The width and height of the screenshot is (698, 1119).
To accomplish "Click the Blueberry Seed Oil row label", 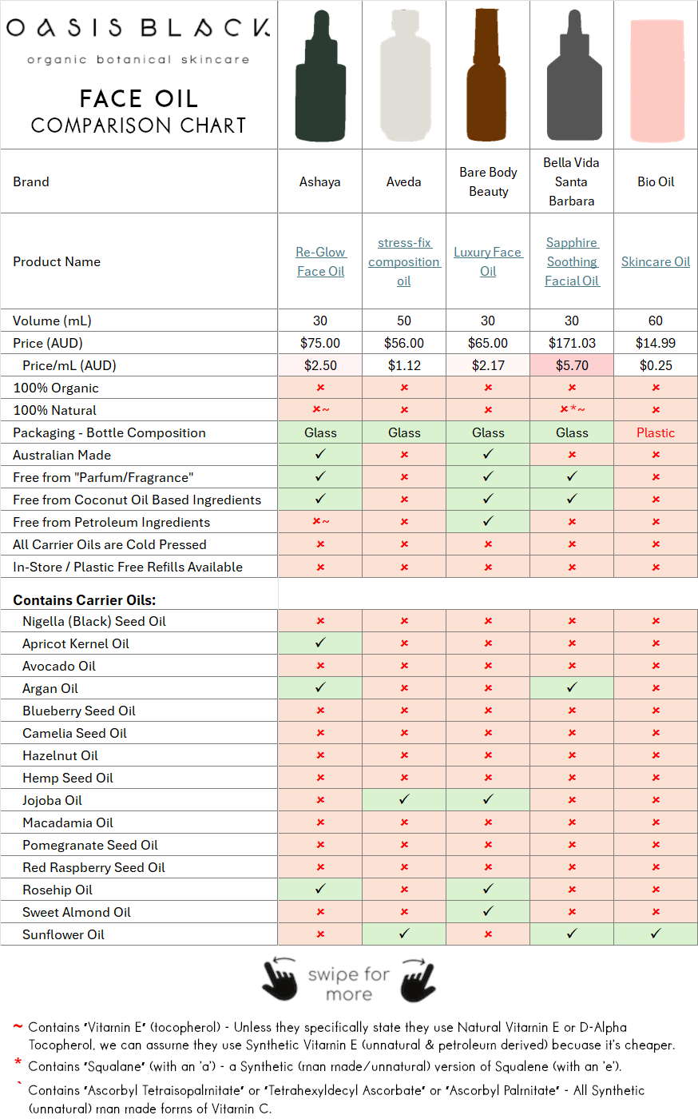I will (79, 711).
